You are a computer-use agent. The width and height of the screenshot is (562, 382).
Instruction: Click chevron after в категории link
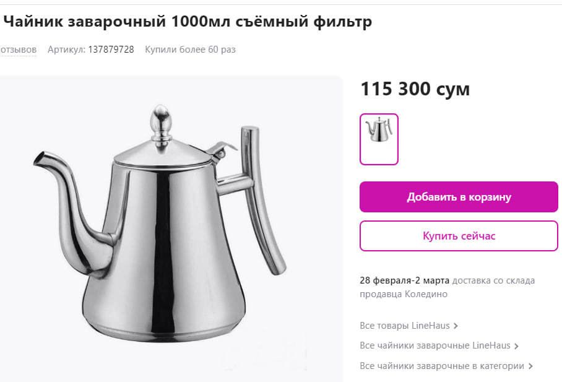(530, 367)
